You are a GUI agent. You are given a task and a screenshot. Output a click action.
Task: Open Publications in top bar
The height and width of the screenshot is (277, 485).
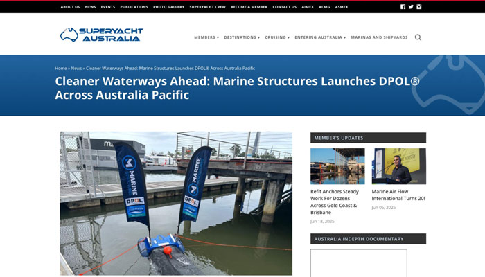(134, 7)
